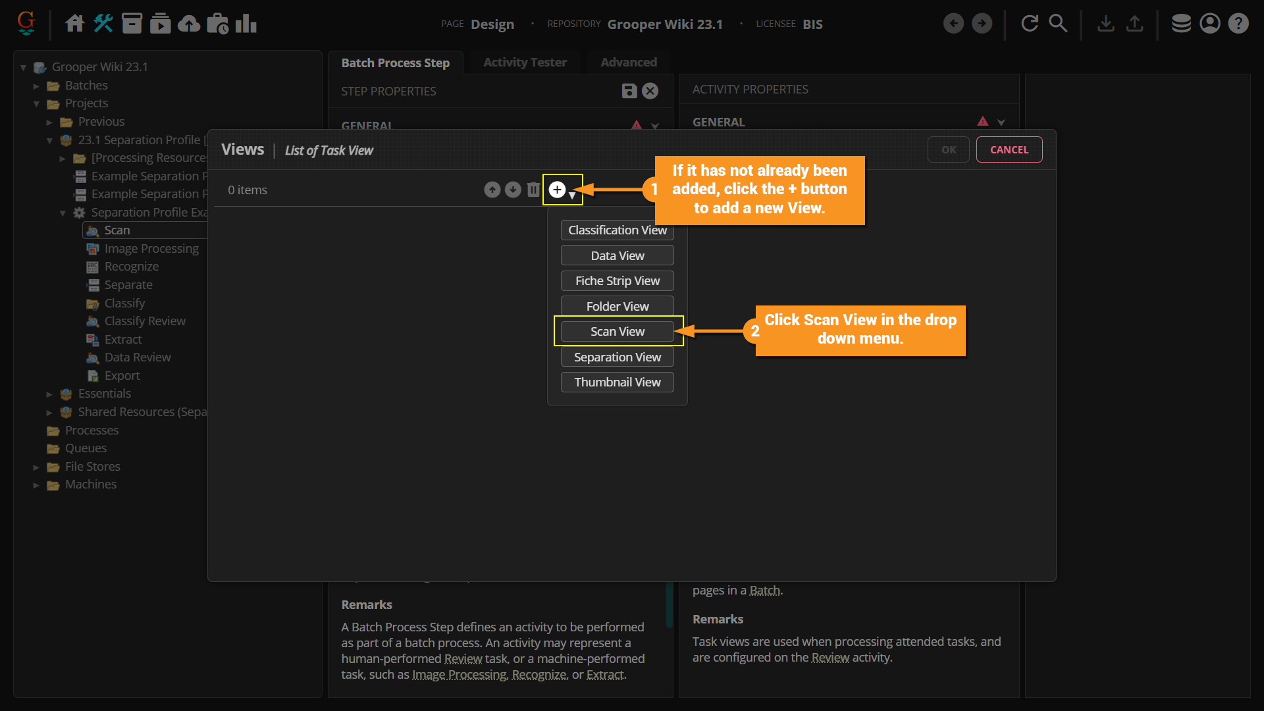The width and height of the screenshot is (1264, 711).
Task: Open the Batches archive box icon
Action: pyautogui.click(x=132, y=24)
